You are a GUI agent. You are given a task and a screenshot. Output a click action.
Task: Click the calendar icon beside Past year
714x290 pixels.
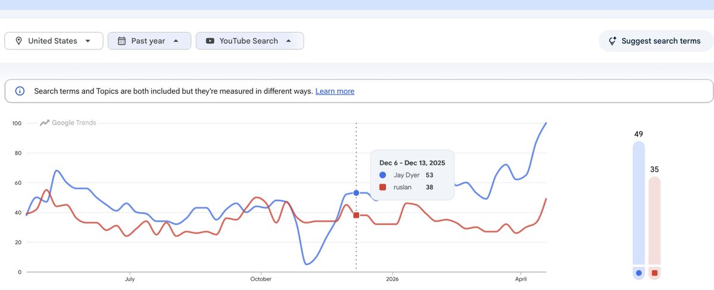click(121, 41)
